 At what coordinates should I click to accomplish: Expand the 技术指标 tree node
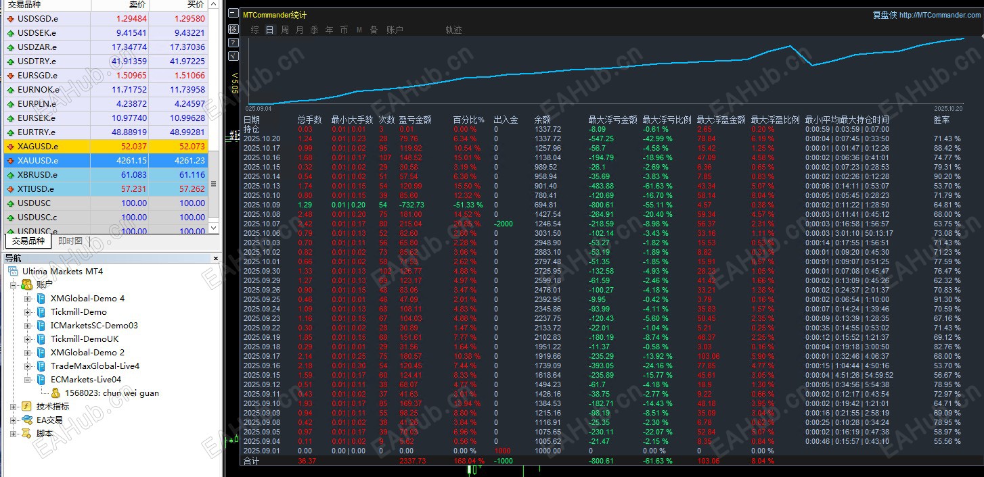point(14,407)
